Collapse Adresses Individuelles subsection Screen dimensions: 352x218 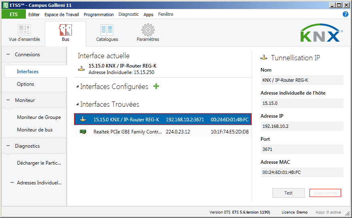pyautogui.click(x=12, y=183)
